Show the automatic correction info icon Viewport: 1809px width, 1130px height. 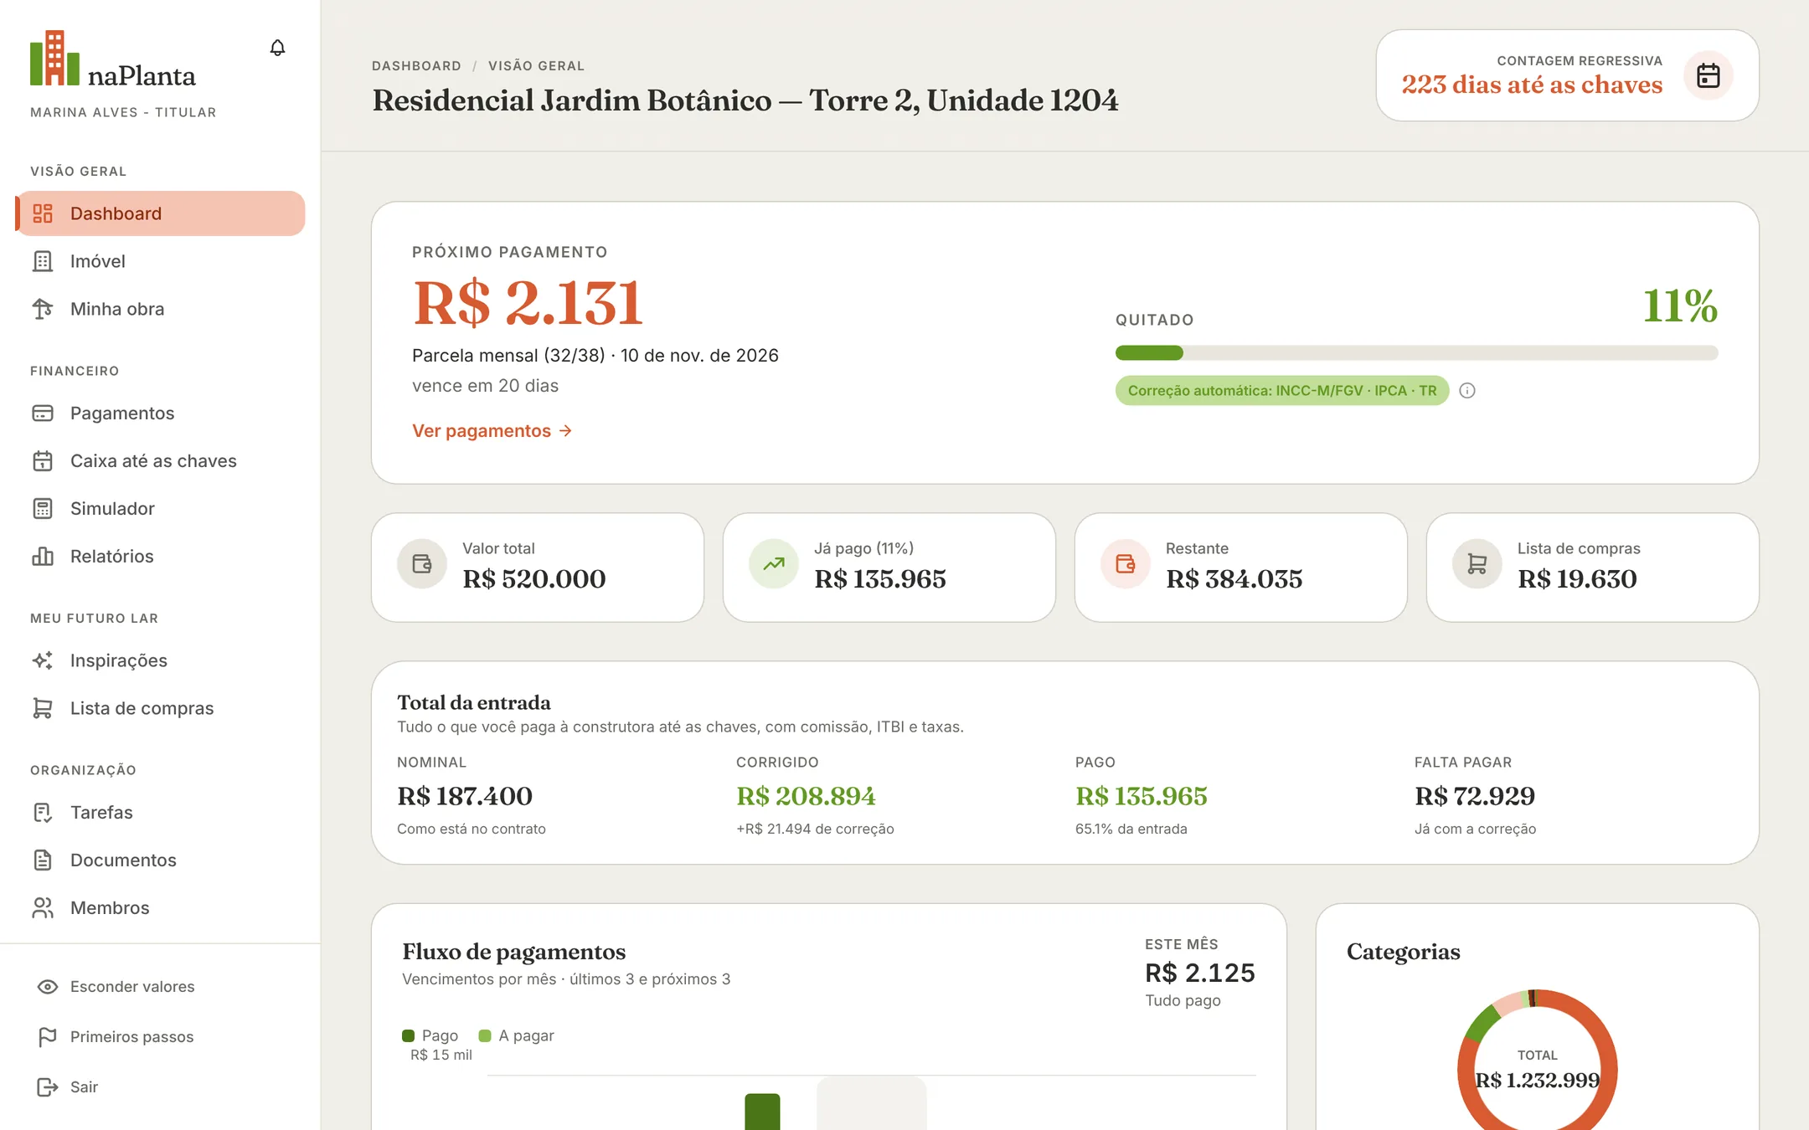point(1467,390)
